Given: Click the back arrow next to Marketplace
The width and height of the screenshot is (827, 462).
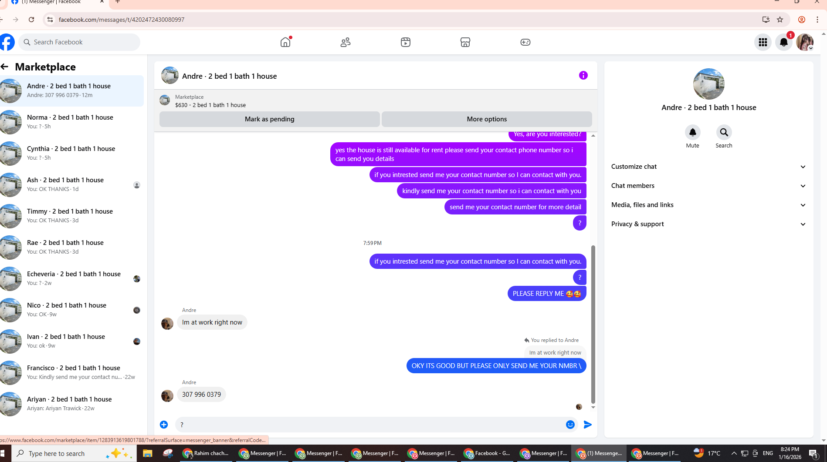Looking at the screenshot, I should click(5, 67).
